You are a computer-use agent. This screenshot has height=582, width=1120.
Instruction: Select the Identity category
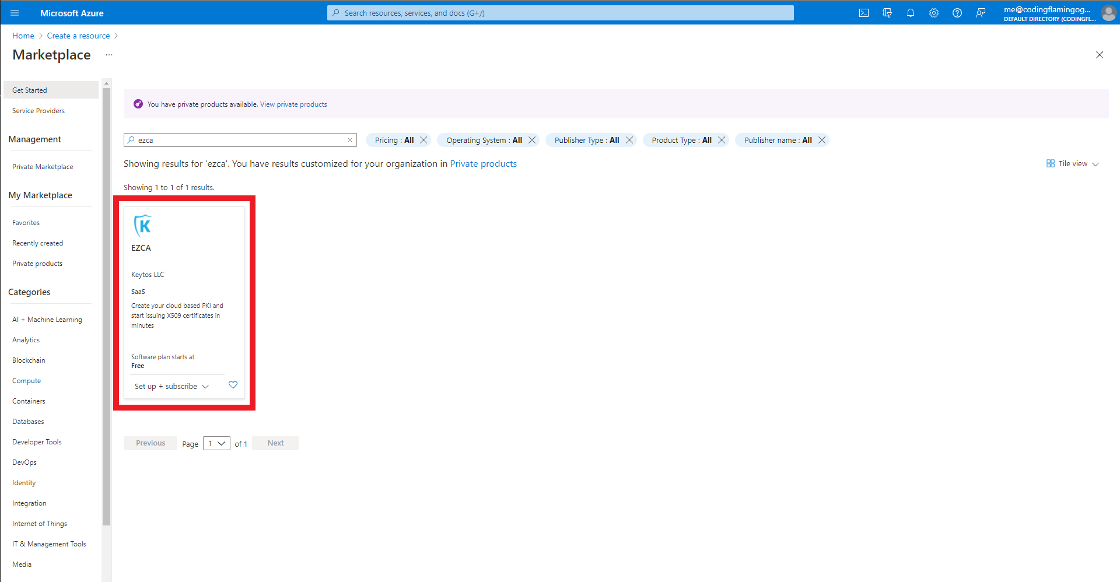tap(24, 483)
